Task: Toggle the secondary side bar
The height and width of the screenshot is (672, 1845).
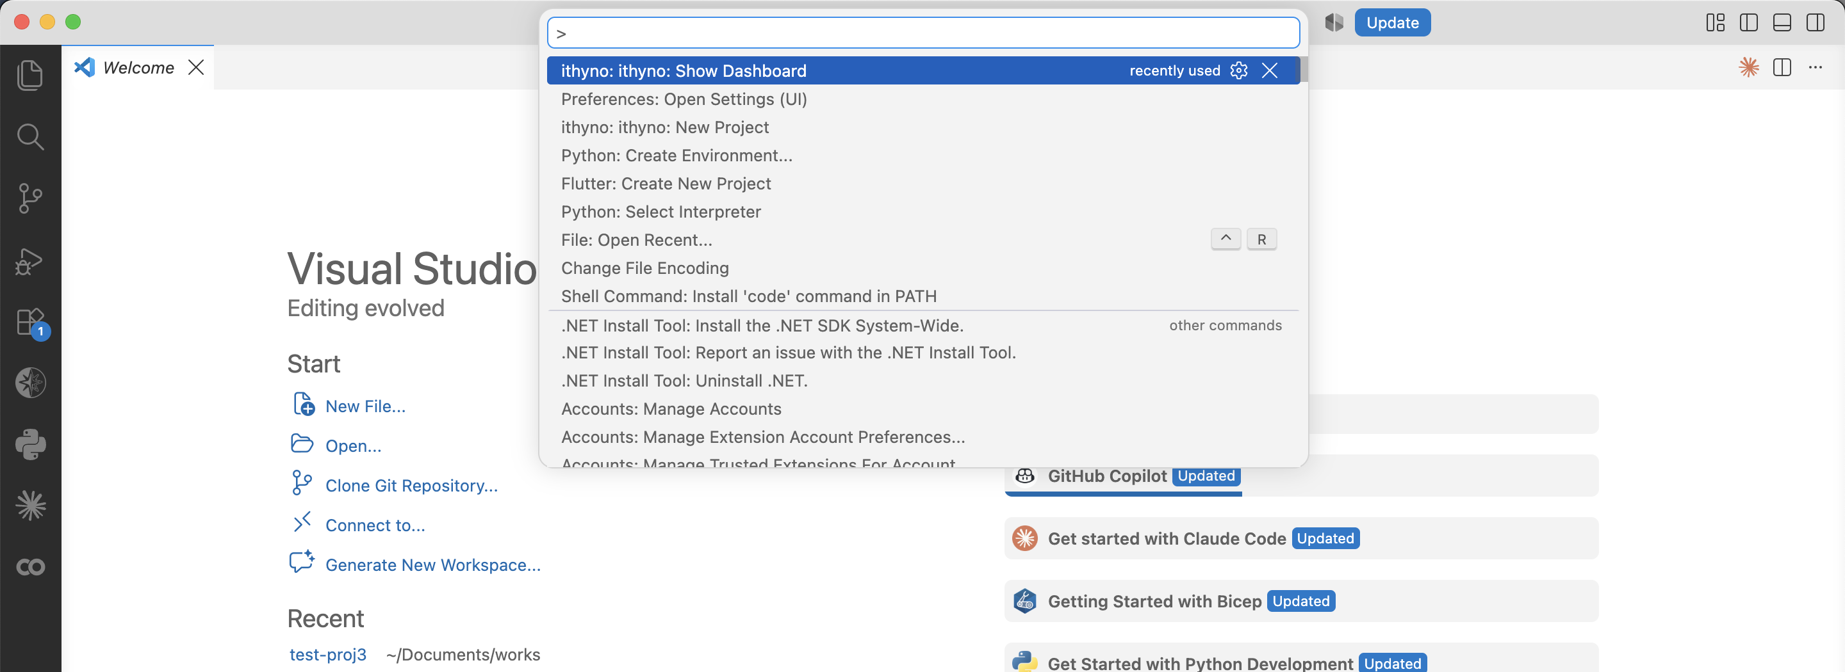Action: click(x=1816, y=23)
